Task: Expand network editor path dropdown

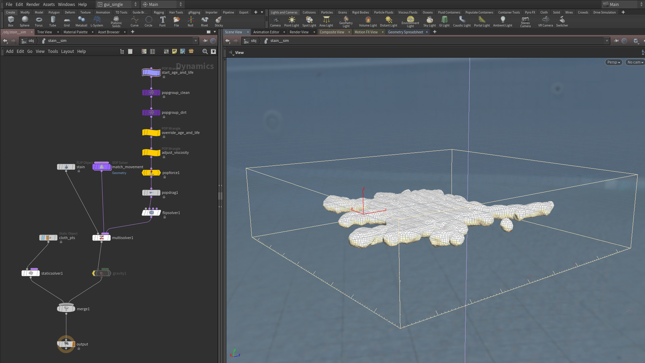Action: pos(196,41)
